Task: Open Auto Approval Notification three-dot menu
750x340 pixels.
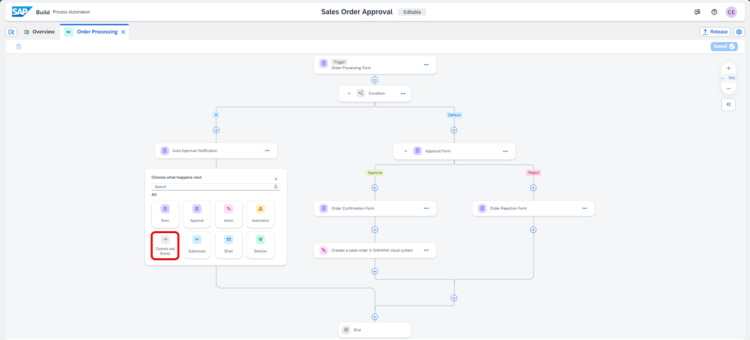Action: tap(267, 150)
